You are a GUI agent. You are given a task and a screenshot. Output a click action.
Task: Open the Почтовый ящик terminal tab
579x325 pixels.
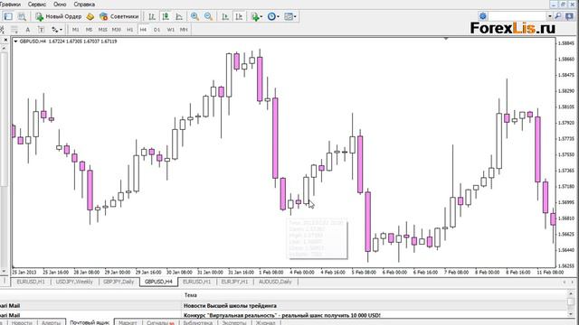pyautogui.click(x=90, y=322)
